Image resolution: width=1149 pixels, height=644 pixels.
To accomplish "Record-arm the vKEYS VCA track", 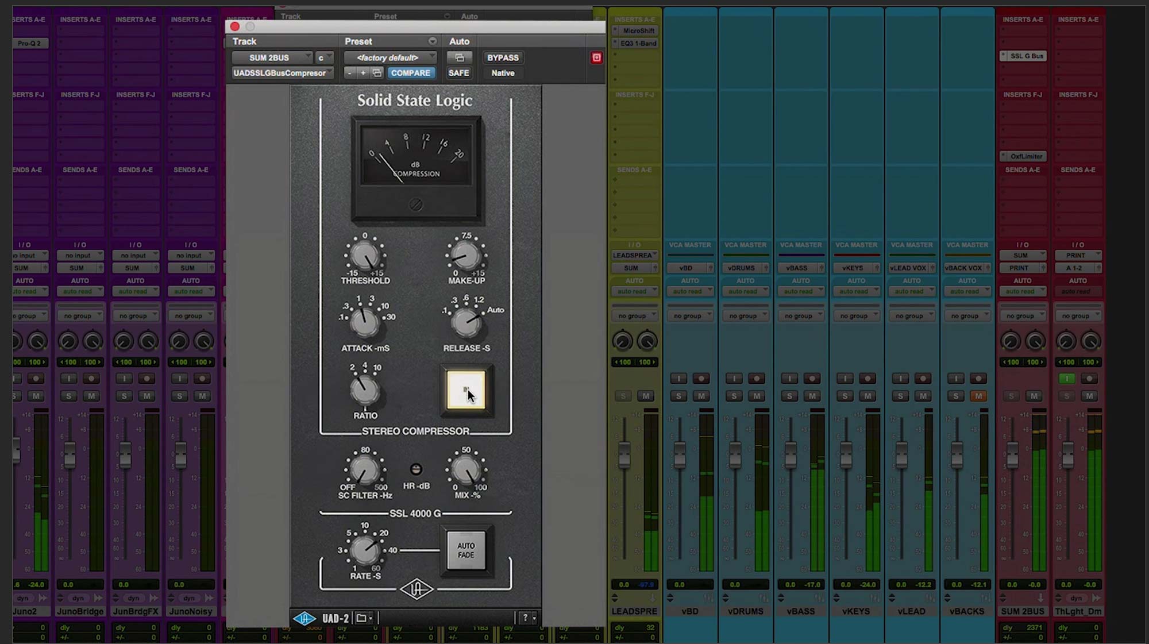I will [867, 379].
